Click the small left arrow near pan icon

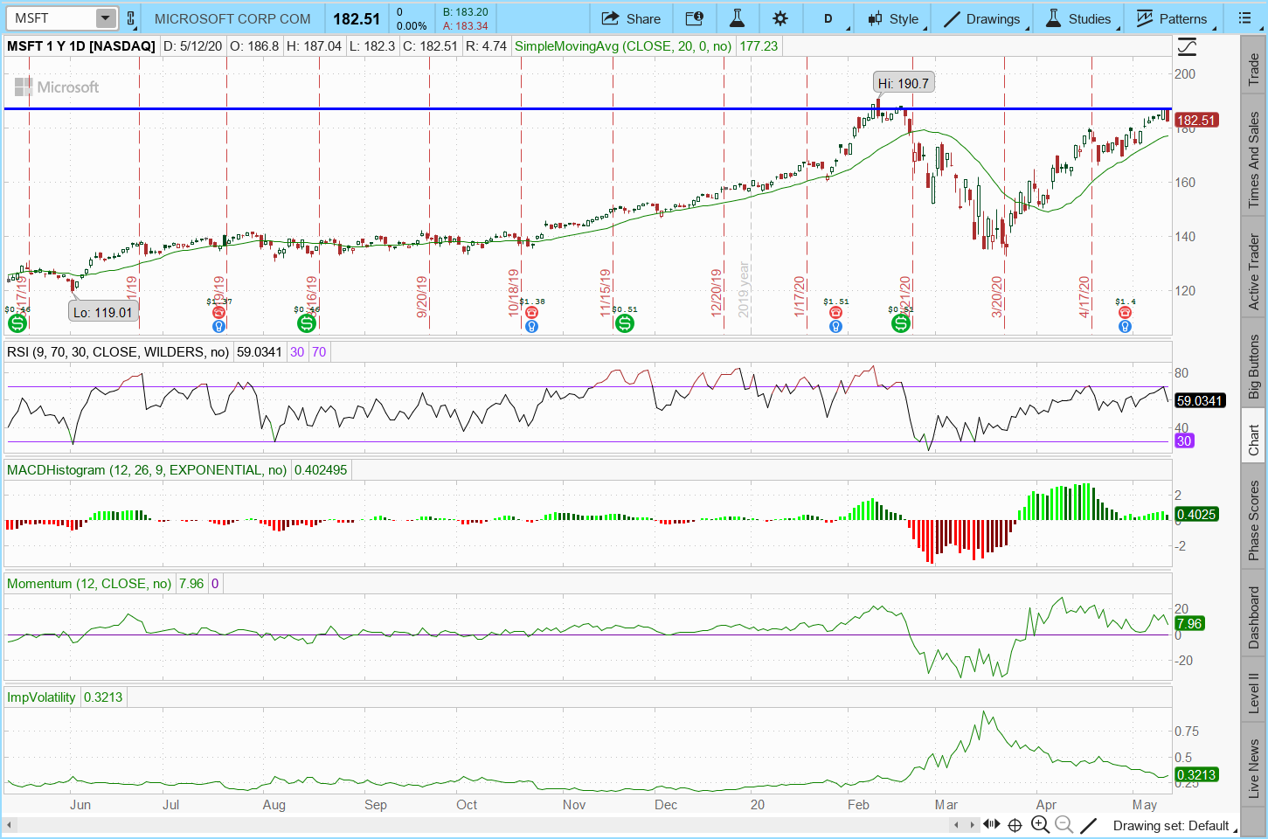click(x=957, y=825)
